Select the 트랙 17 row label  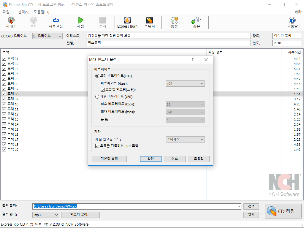(13, 139)
